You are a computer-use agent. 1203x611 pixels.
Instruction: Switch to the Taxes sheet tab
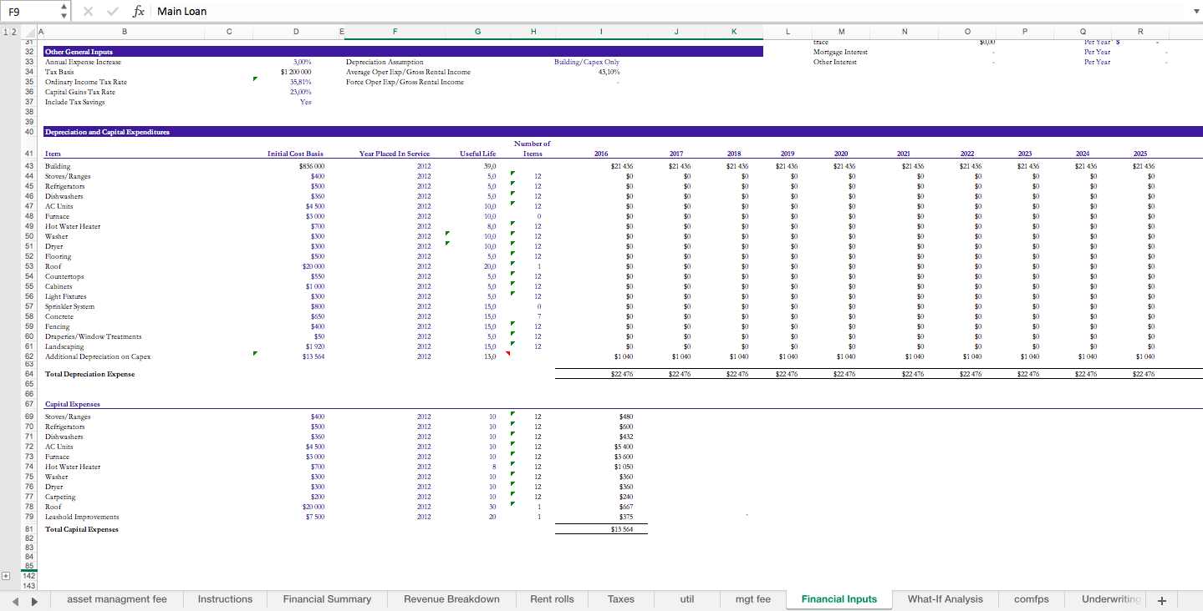point(620,599)
